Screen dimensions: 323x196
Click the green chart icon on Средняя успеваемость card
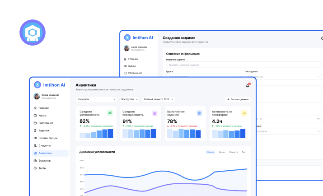110,113
